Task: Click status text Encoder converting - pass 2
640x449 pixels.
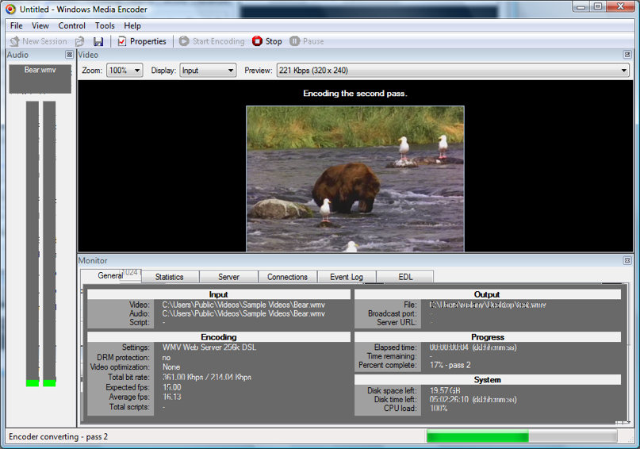Action: point(59,437)
